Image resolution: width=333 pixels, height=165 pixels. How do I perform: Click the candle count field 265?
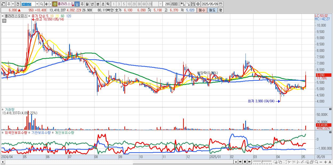(167, 4)
